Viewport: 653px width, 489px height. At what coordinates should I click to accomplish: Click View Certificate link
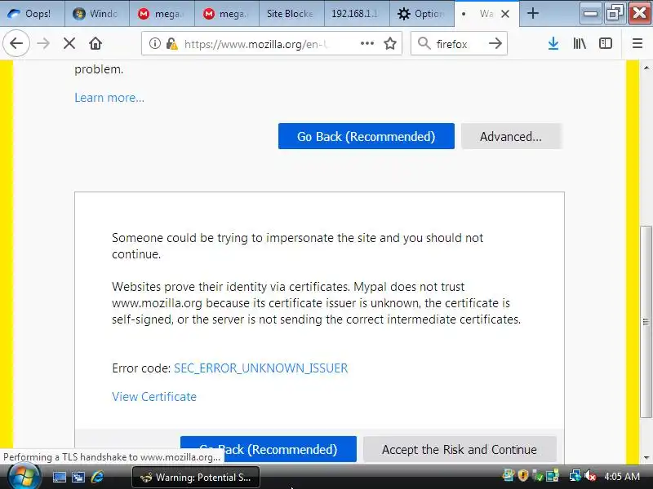click(154, 396)
